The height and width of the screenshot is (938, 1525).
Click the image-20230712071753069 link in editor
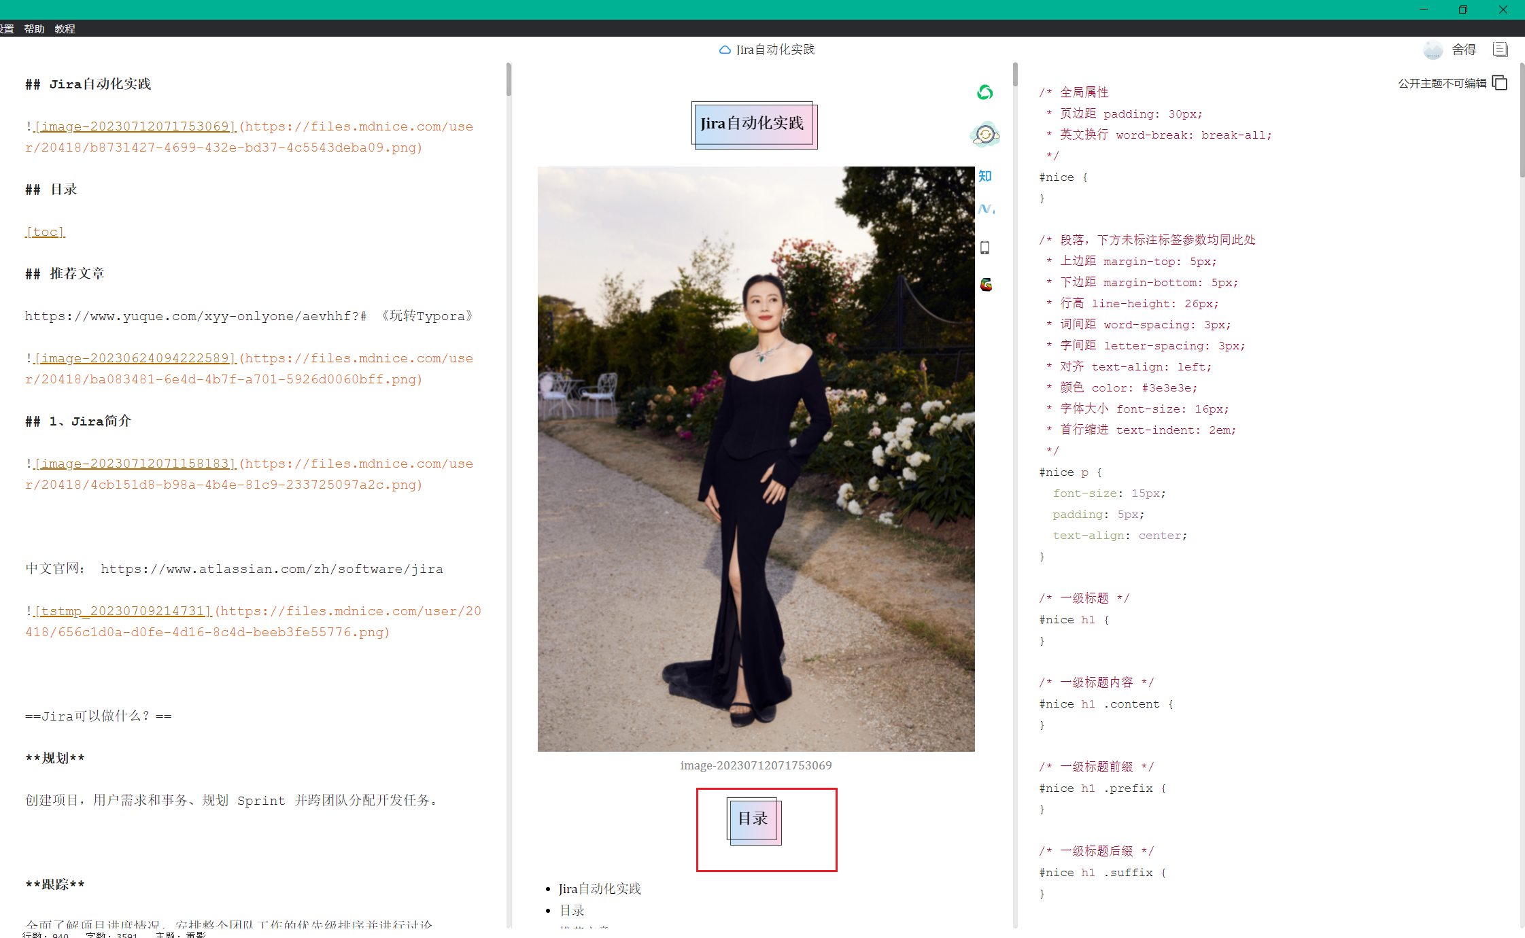tap(135, 126)
